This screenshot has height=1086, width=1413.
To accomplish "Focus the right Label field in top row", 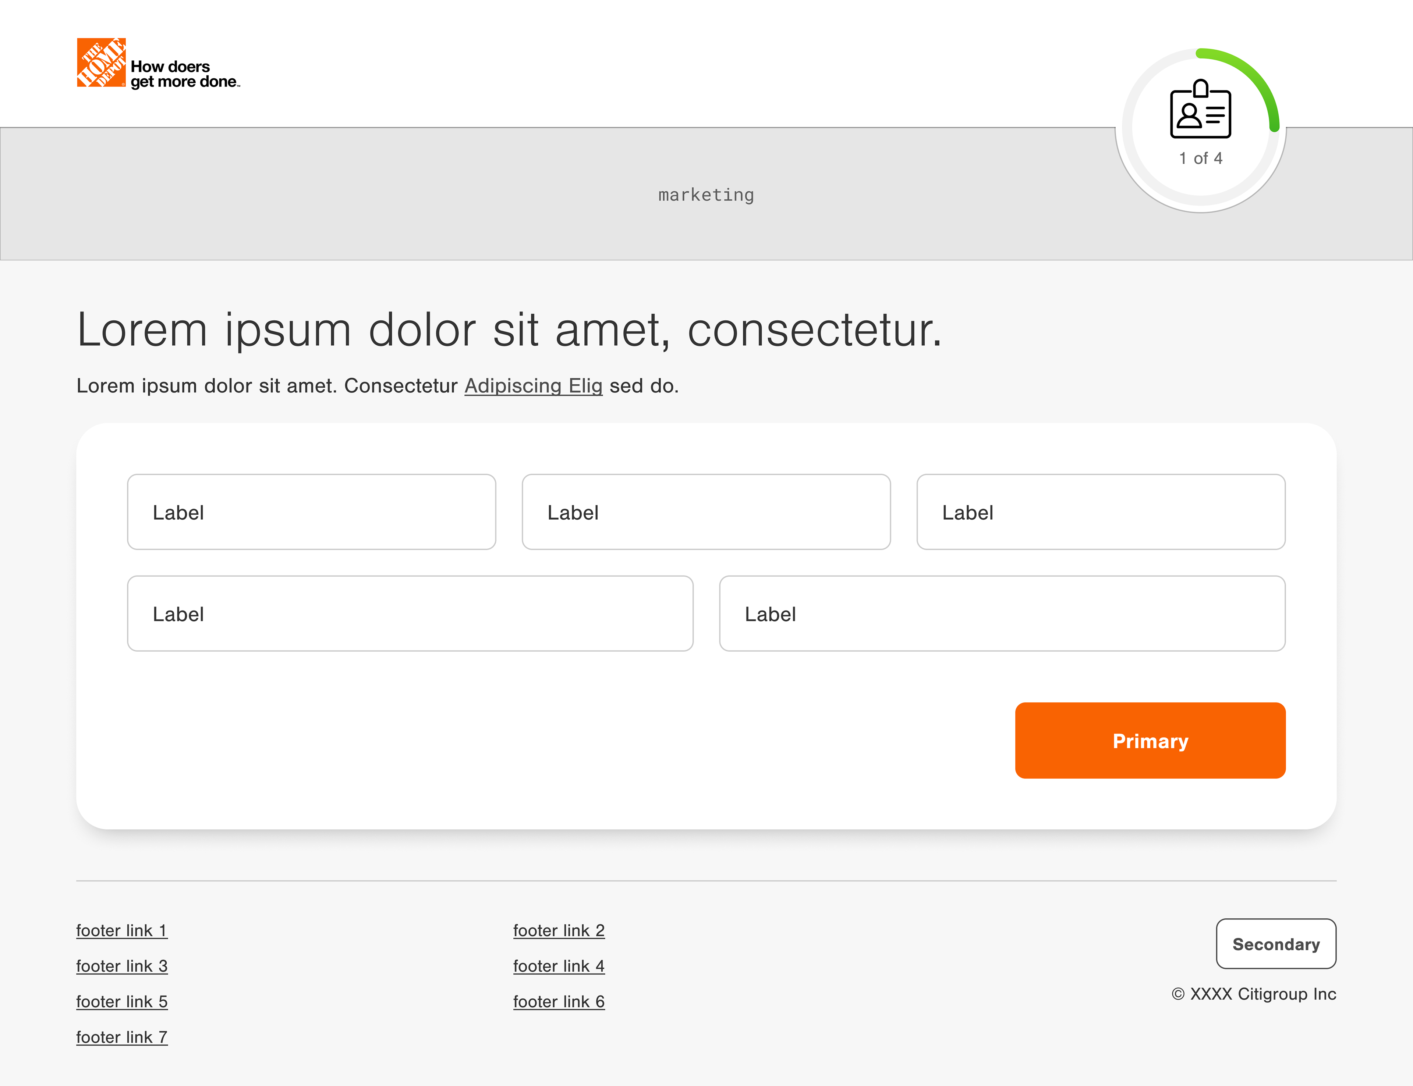I will 1101,512.
